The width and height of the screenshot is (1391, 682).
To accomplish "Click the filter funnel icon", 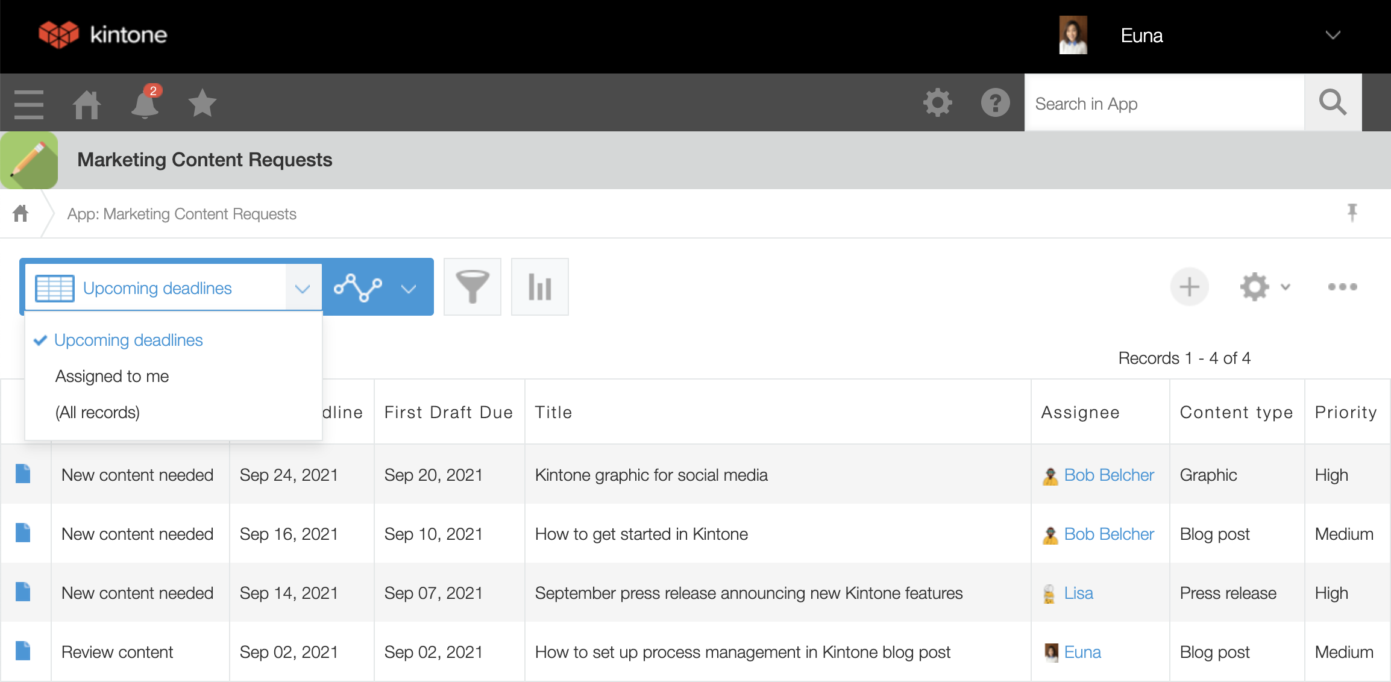I will click(x=473, y=287).
